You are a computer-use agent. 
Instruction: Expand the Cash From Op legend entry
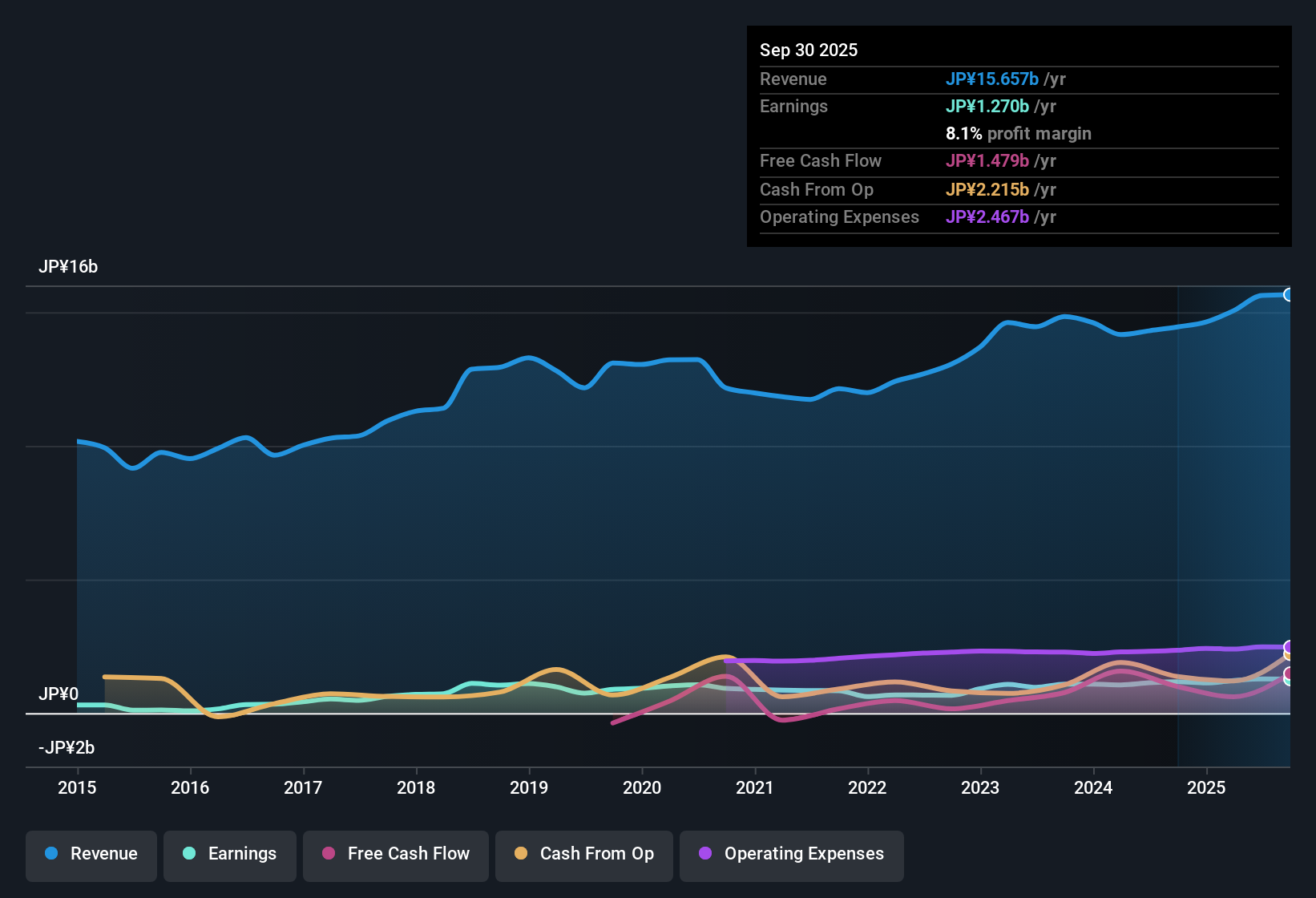point(583,854)
